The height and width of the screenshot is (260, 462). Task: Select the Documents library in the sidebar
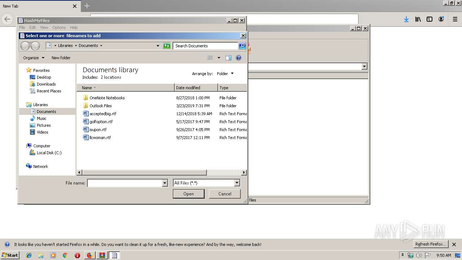(46, 112)
